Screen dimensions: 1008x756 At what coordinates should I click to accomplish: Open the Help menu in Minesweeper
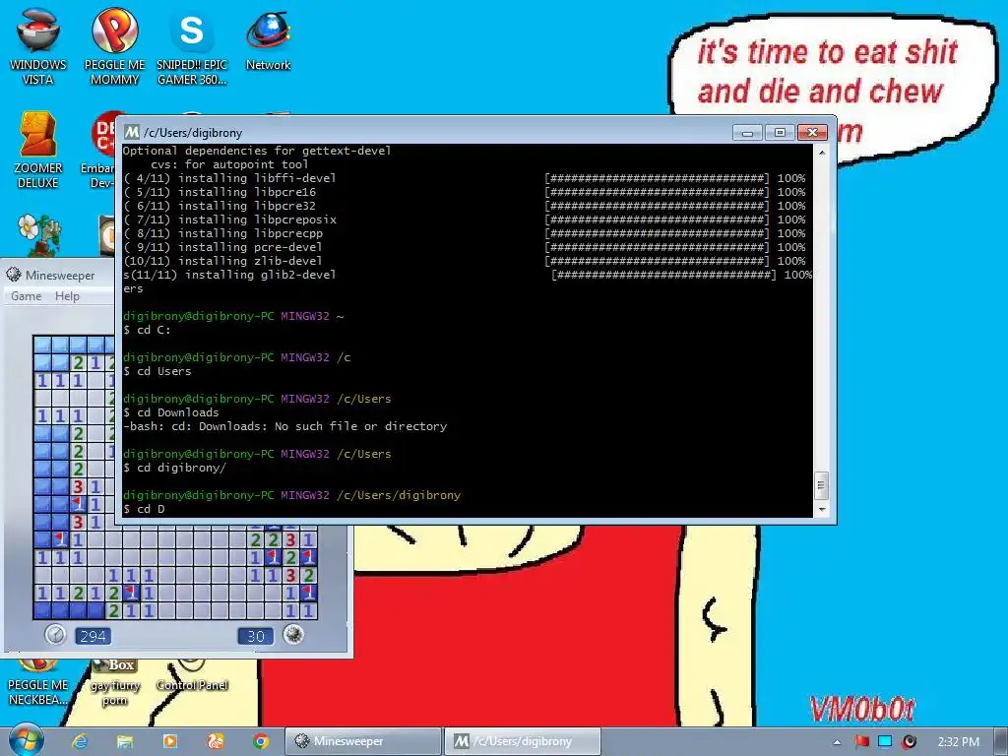(x=67, y=295)
